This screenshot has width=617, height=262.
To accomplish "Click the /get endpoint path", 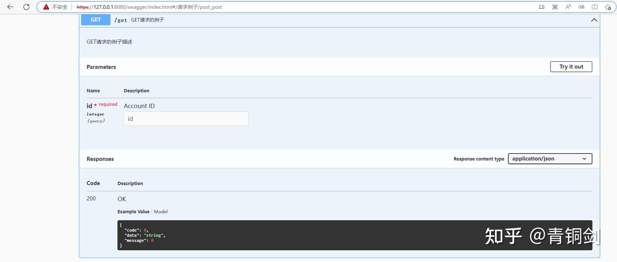I will coord(121,20).
